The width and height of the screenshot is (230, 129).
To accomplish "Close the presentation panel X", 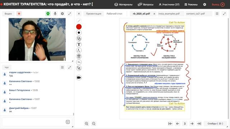I will point(79,14).
